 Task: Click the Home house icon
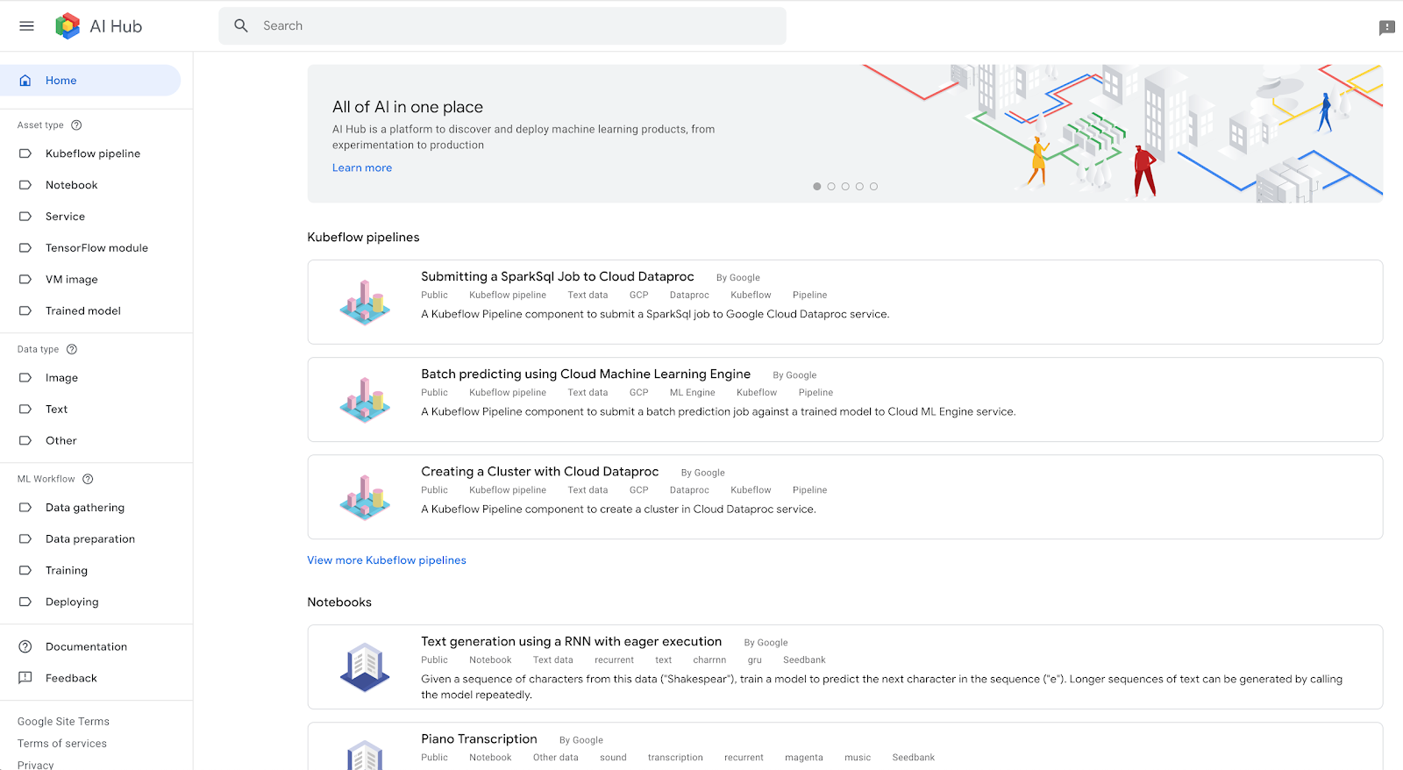point(25,81)
